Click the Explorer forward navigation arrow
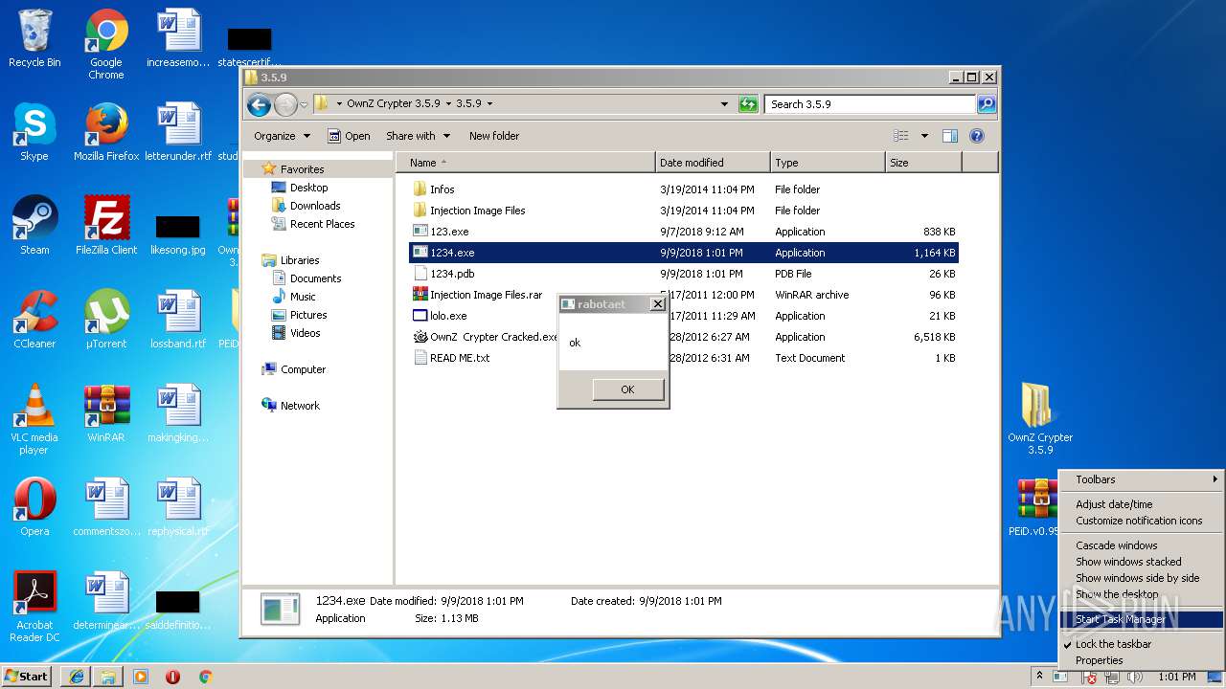This screenshot has height=689, width=1226. [285, 104]
